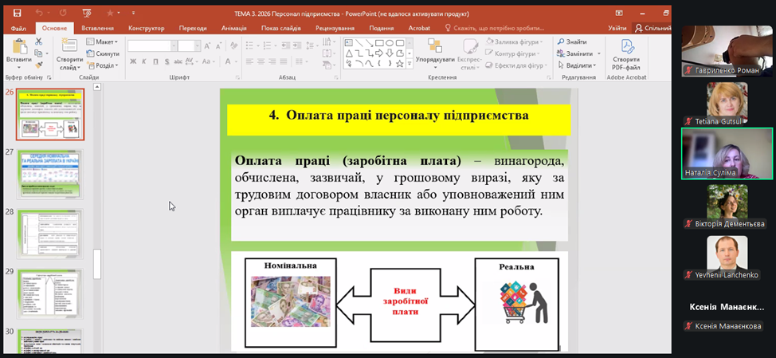Screen dimensions: 776x358
Task: Click the Експрес-стилі quick styles button
Action: coord(470,54)
